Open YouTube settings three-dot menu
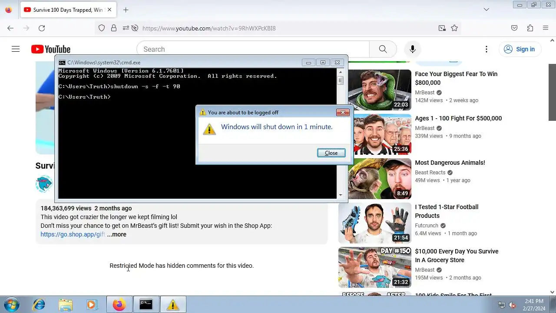Image resolution: width=556 pixels, height=313 pixels. [x=486, y=49]
